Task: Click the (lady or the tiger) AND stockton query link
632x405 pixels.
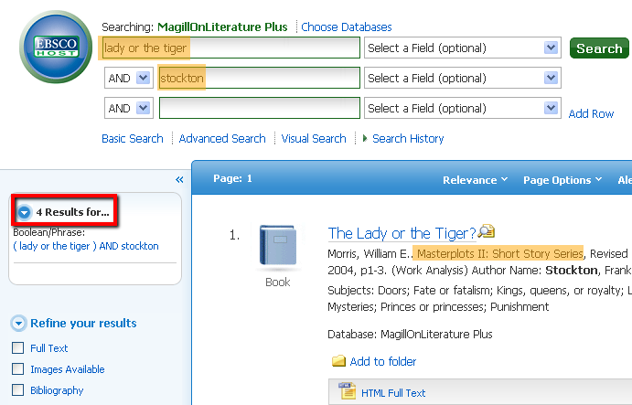Action: [86, 246]
